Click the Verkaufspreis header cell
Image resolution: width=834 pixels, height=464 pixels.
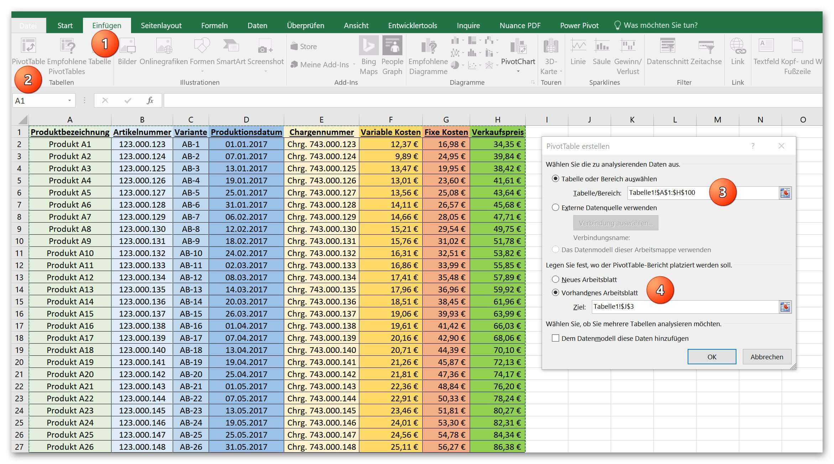[497, 132]
